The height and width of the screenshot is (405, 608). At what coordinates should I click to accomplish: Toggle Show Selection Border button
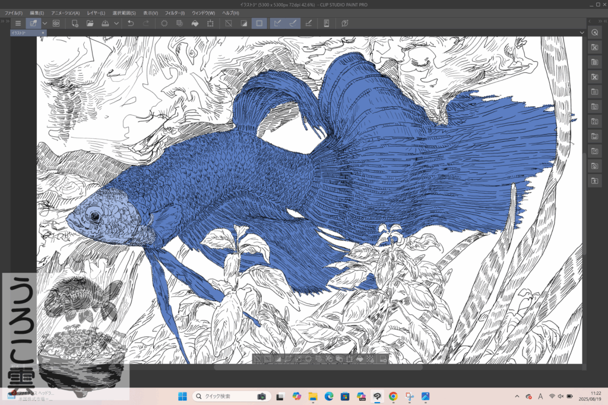click(259, 23)
